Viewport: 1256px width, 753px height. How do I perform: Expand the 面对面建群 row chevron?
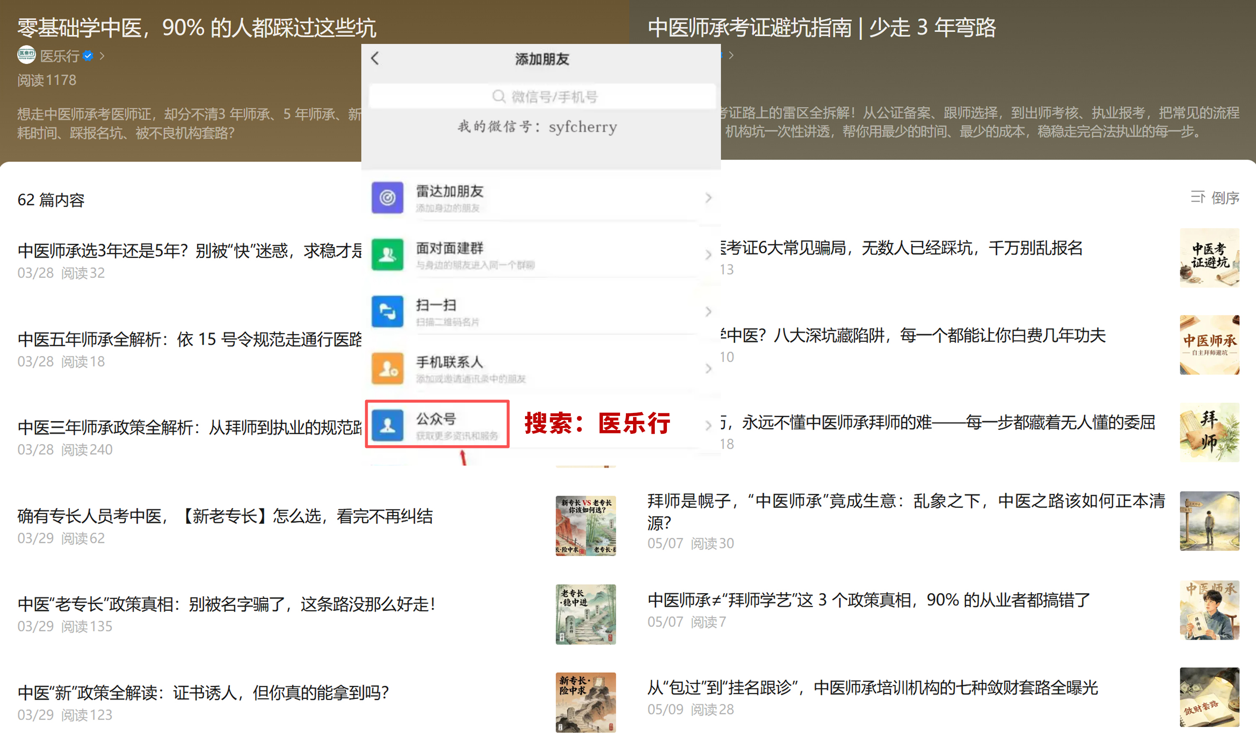[x=708, y=254]
